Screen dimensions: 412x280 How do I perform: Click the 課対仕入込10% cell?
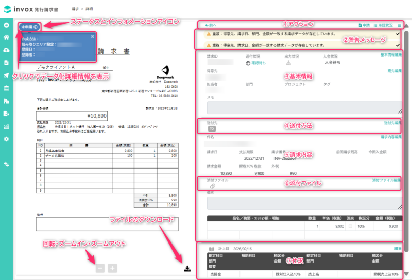[x=288, y=274]
